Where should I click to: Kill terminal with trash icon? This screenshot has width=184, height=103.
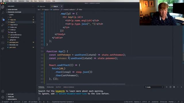[174, 87]
